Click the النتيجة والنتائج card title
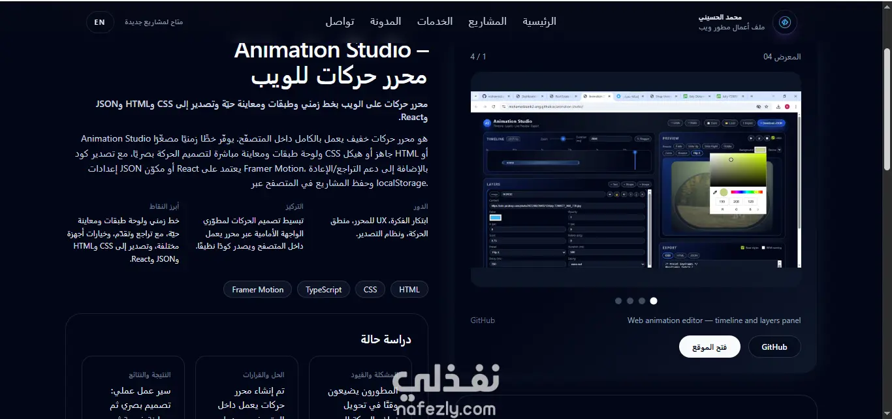Image resolution: width=892 pixels, height=419 pixels. (x=150, y=375)
